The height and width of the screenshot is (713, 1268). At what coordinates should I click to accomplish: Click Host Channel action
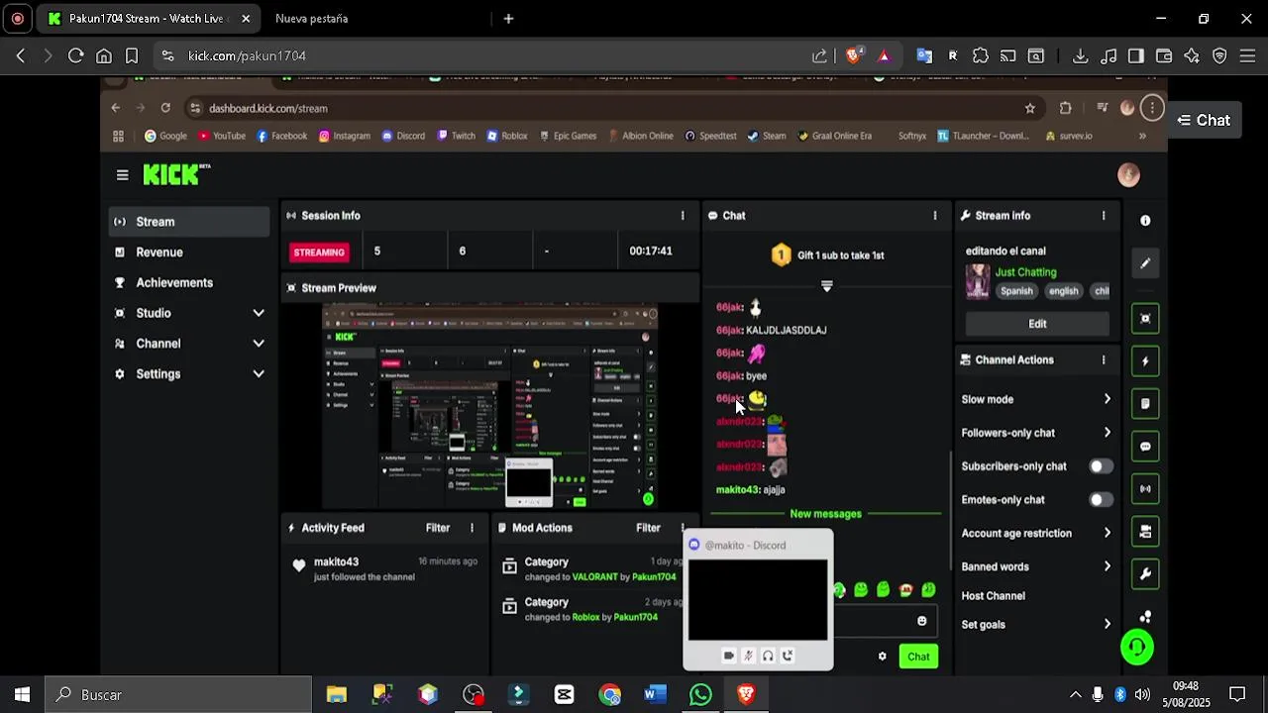coord(993,596)
